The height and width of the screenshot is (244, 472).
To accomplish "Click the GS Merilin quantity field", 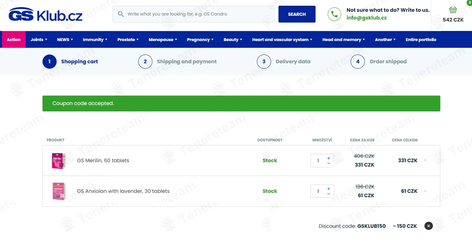I will pos(318,161).
